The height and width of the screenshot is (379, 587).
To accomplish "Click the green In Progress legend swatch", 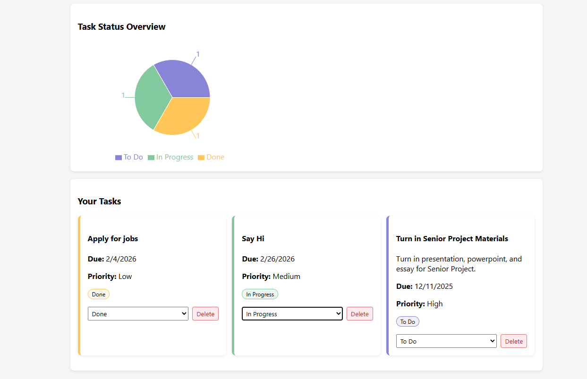I will pos(151,158).
